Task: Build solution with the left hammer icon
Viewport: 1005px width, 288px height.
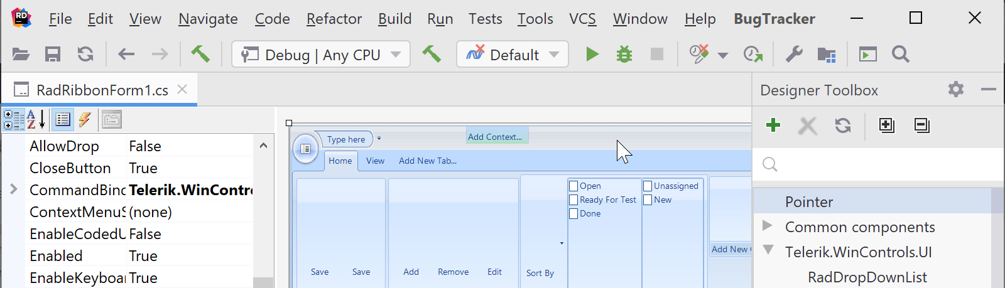Action: click(x=200, y=54)
